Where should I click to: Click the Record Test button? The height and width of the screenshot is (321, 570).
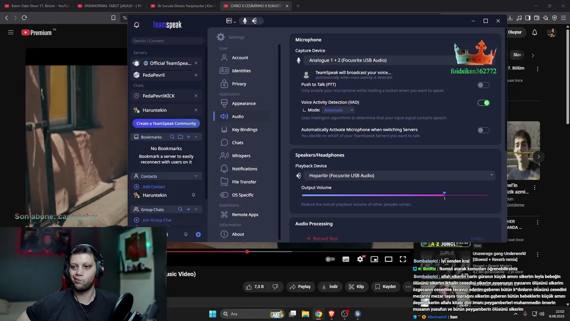[x=322, y=239]
